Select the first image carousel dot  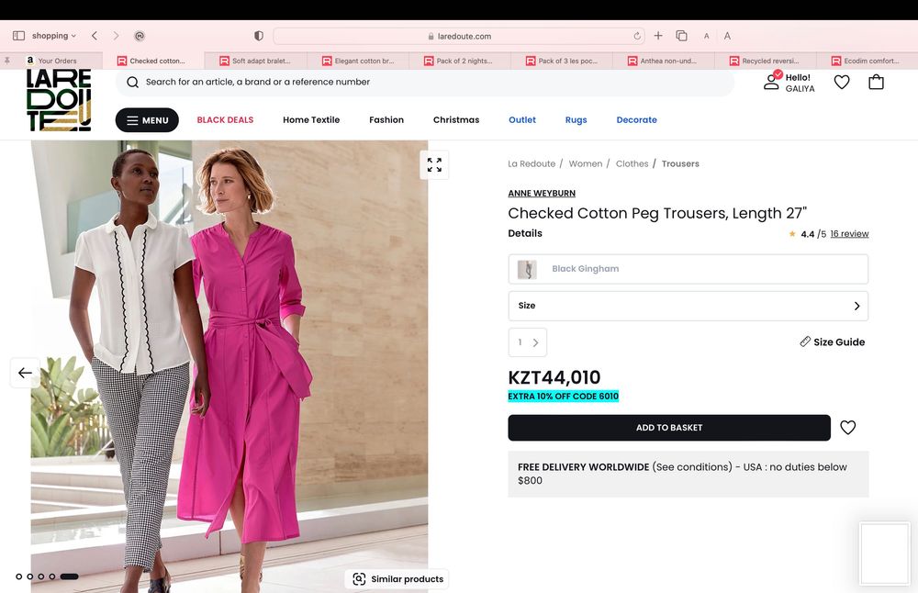[x=19, y=576]
